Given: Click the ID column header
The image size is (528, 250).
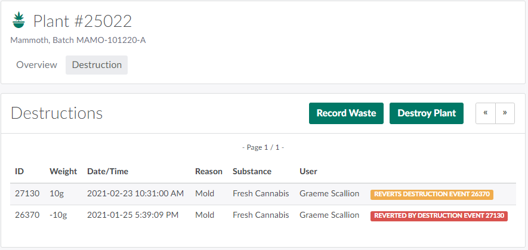Looking at the screenshot, I should pyautogui.click(x=20, y=171).
